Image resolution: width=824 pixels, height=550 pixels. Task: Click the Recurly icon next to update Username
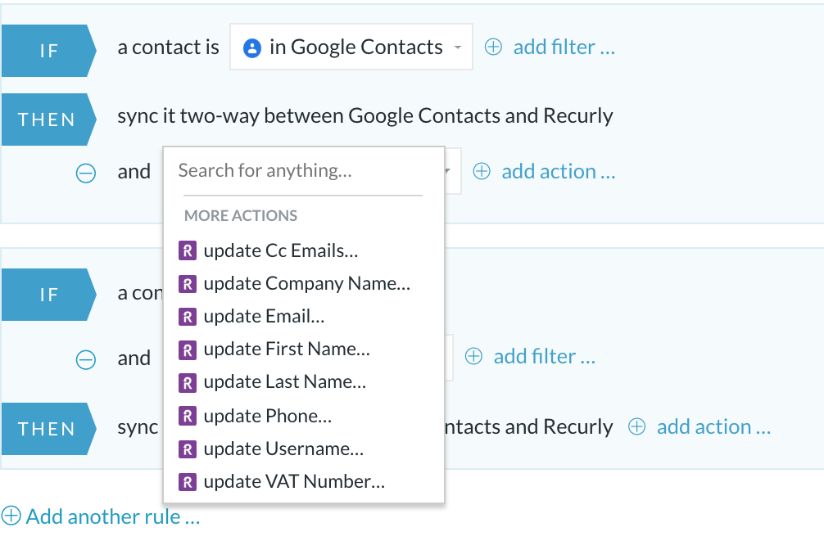pyautogui.click(x=188, y=449)
